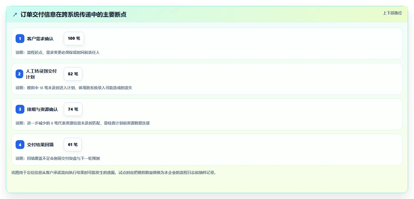The height and width of the screenshot is (199, 414).
Task: Click the 82 笔 value chip
Action: point(73,74)
